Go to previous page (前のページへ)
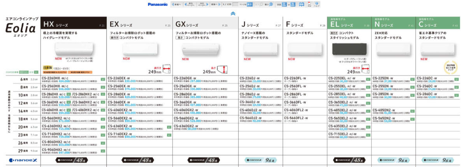467x167 pixels. [x=190, y=4]
